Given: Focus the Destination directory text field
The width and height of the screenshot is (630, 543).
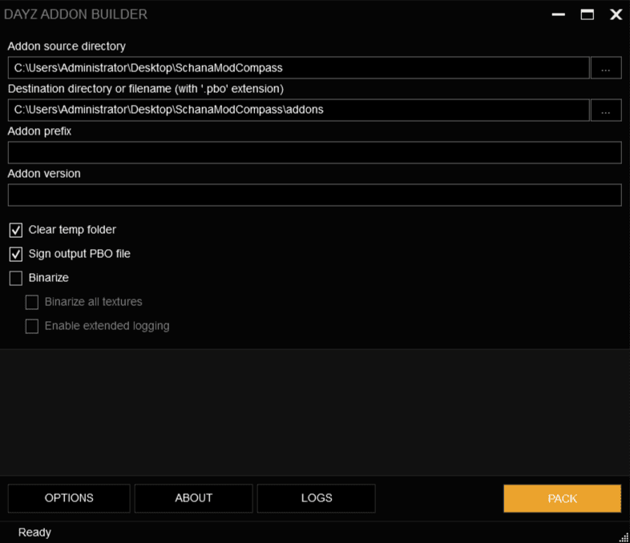Looking at the screenshot, I should click(298, 110).
